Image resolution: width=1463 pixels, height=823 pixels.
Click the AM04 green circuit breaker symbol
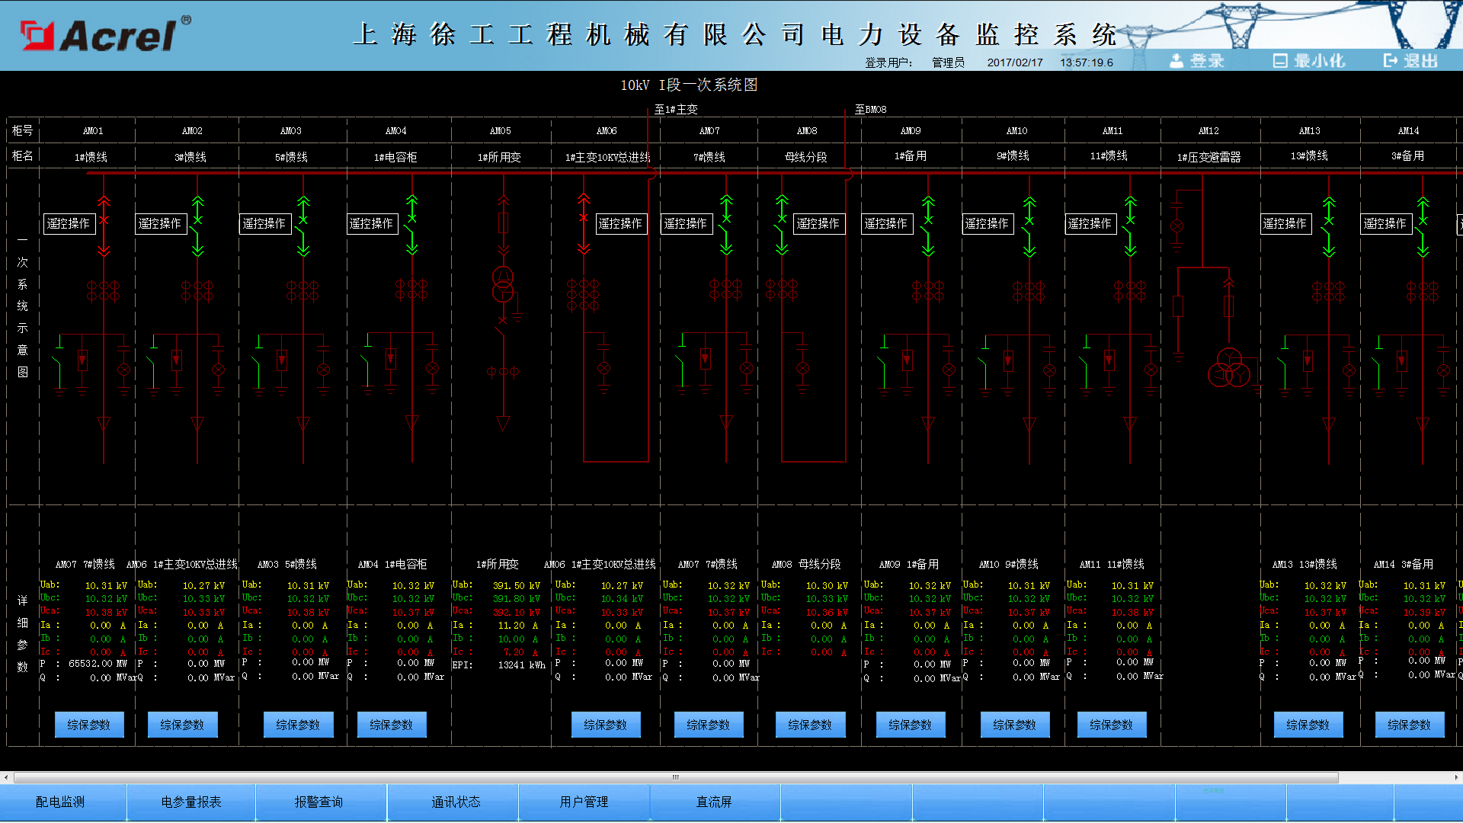412,225
